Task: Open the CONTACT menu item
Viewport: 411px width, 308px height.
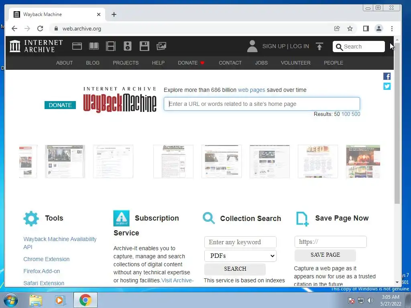Action: [x=230, y=63]
